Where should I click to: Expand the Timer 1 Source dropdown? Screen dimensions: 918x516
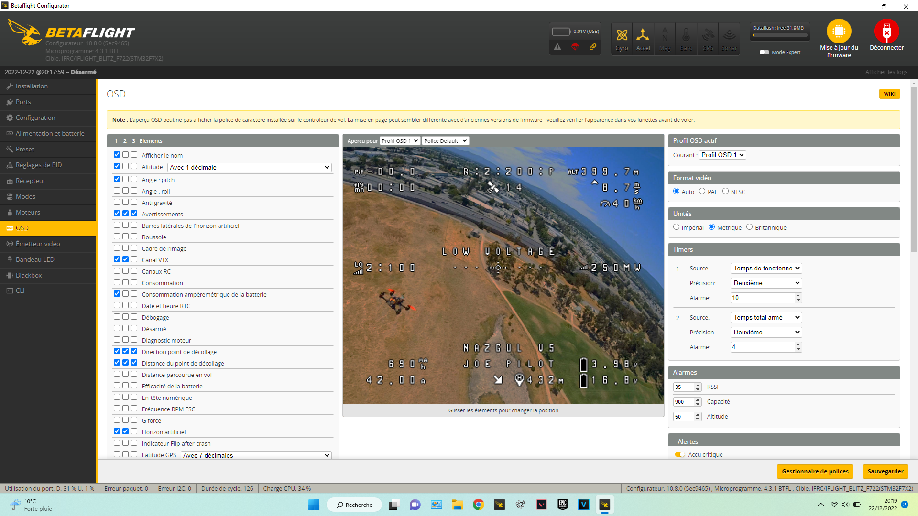(x=766, y=269)
